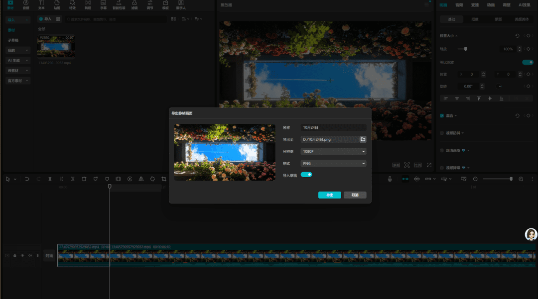The height and width of the screenshot is (299, 538).
Task: Expand the AI 生成 section in the sidebar
Action: coord(18,60)
